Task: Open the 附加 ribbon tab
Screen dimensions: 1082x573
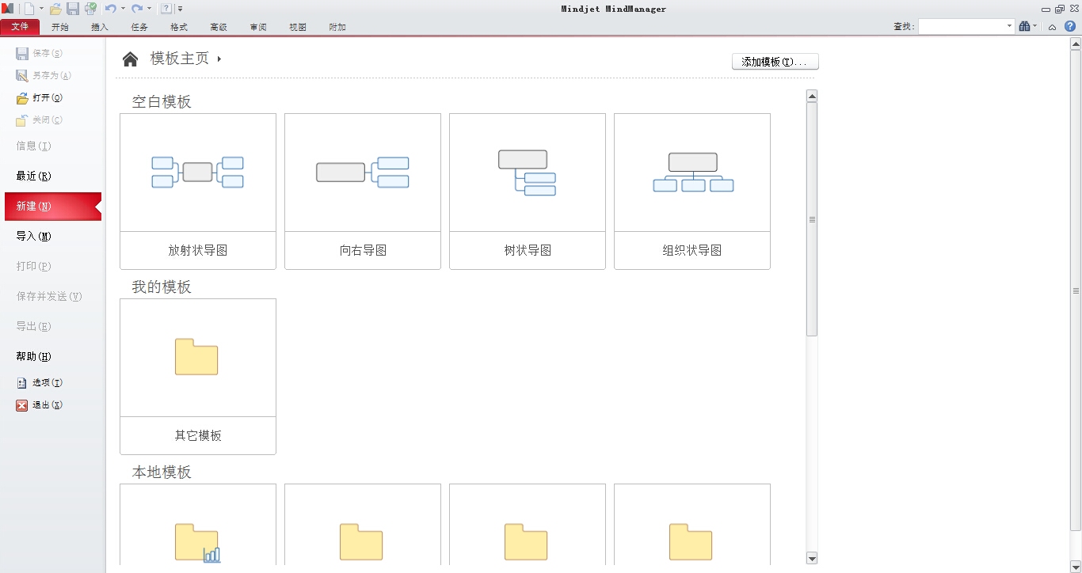Action: (x=337, y=27)
